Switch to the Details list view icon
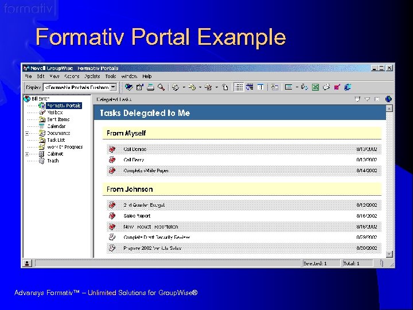 coord(239,87)
